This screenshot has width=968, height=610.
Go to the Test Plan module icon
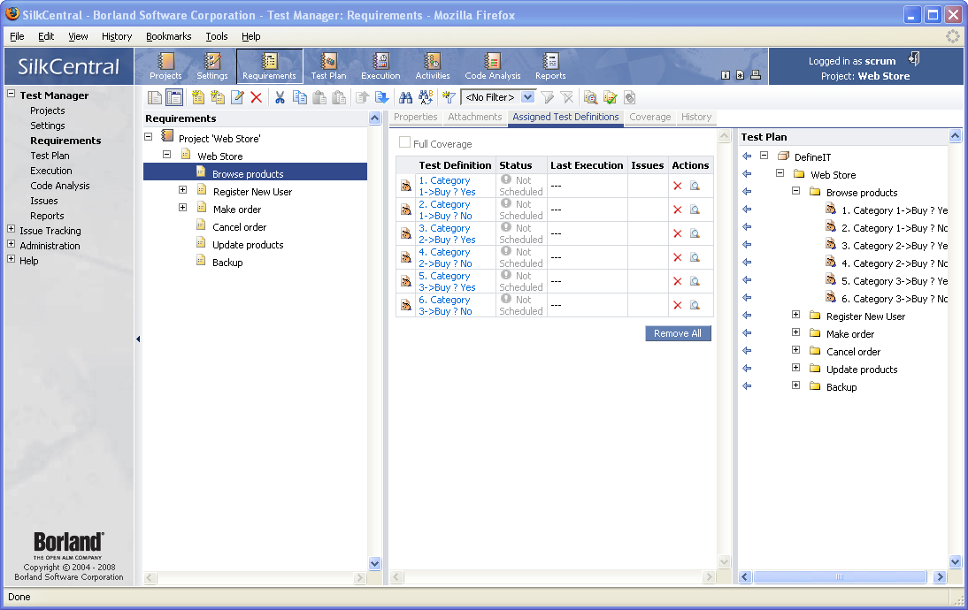click(x=328, y=66)
